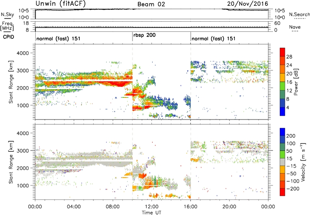310x215 pixels.
Task: Click the '20:00' time axis label
Action: point(229,207)
